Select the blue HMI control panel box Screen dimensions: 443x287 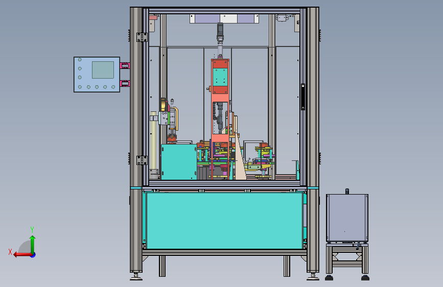(97, 75)
